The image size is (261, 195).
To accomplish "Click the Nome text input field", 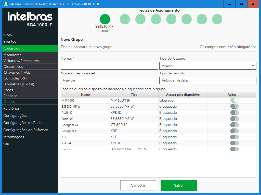I will tap(109, 66).
